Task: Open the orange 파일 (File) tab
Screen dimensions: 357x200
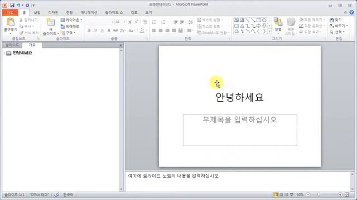Action: 10,12
